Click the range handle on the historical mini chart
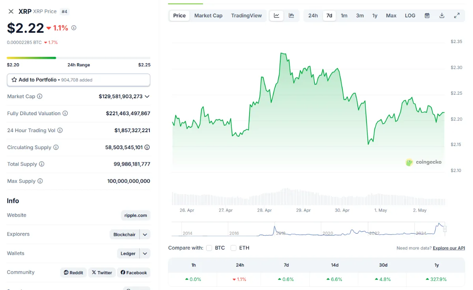Screen dimensions: 473x290 point(445,228)
